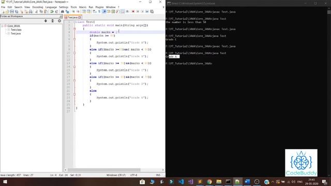This screenshot has width=331, height=186.
Task: Locate current file in workspace panel
Action: [x=59, y=21]
